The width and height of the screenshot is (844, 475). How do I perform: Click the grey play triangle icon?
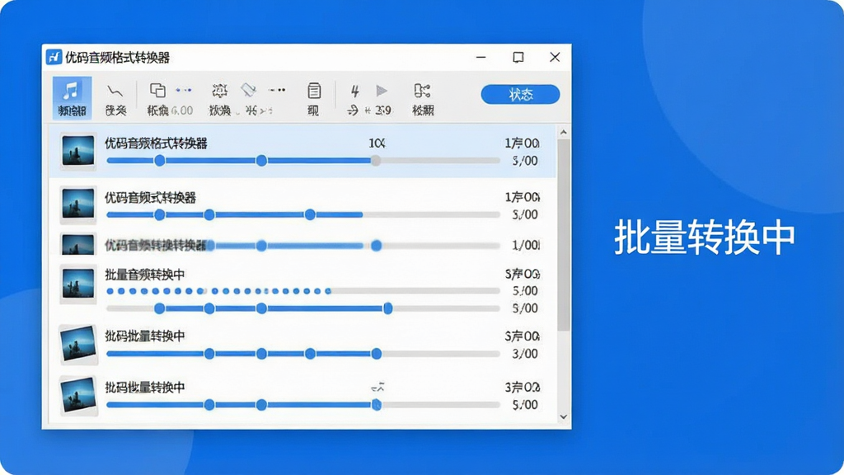(382, 90)
